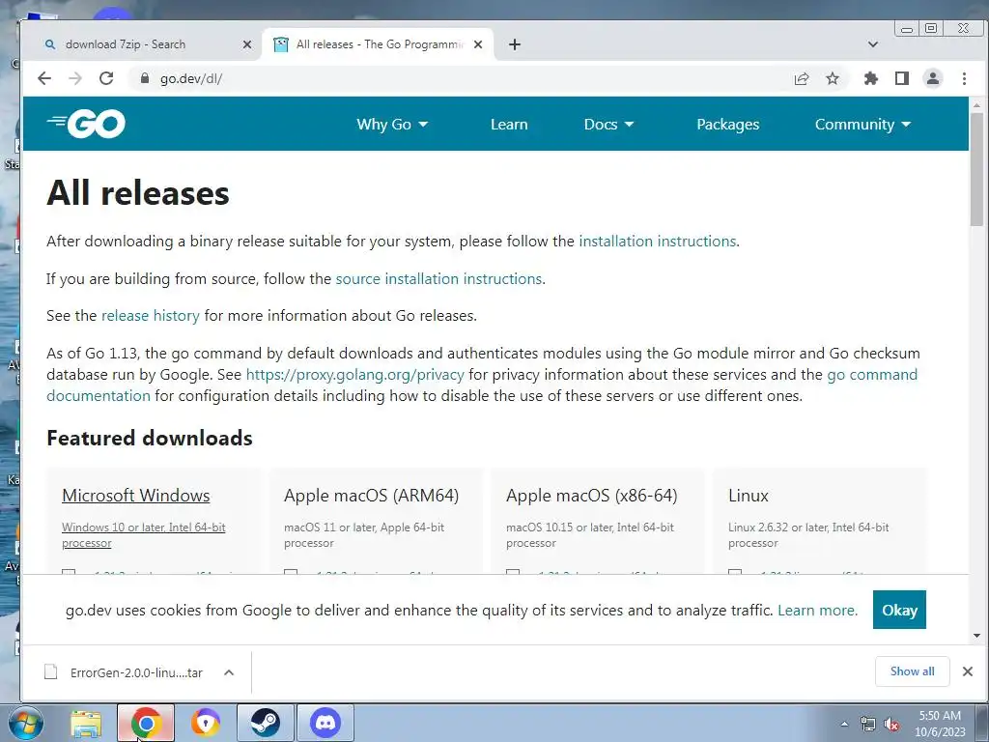Select All releases - The Go tab

pyautogui.click(x=378, y=44)
